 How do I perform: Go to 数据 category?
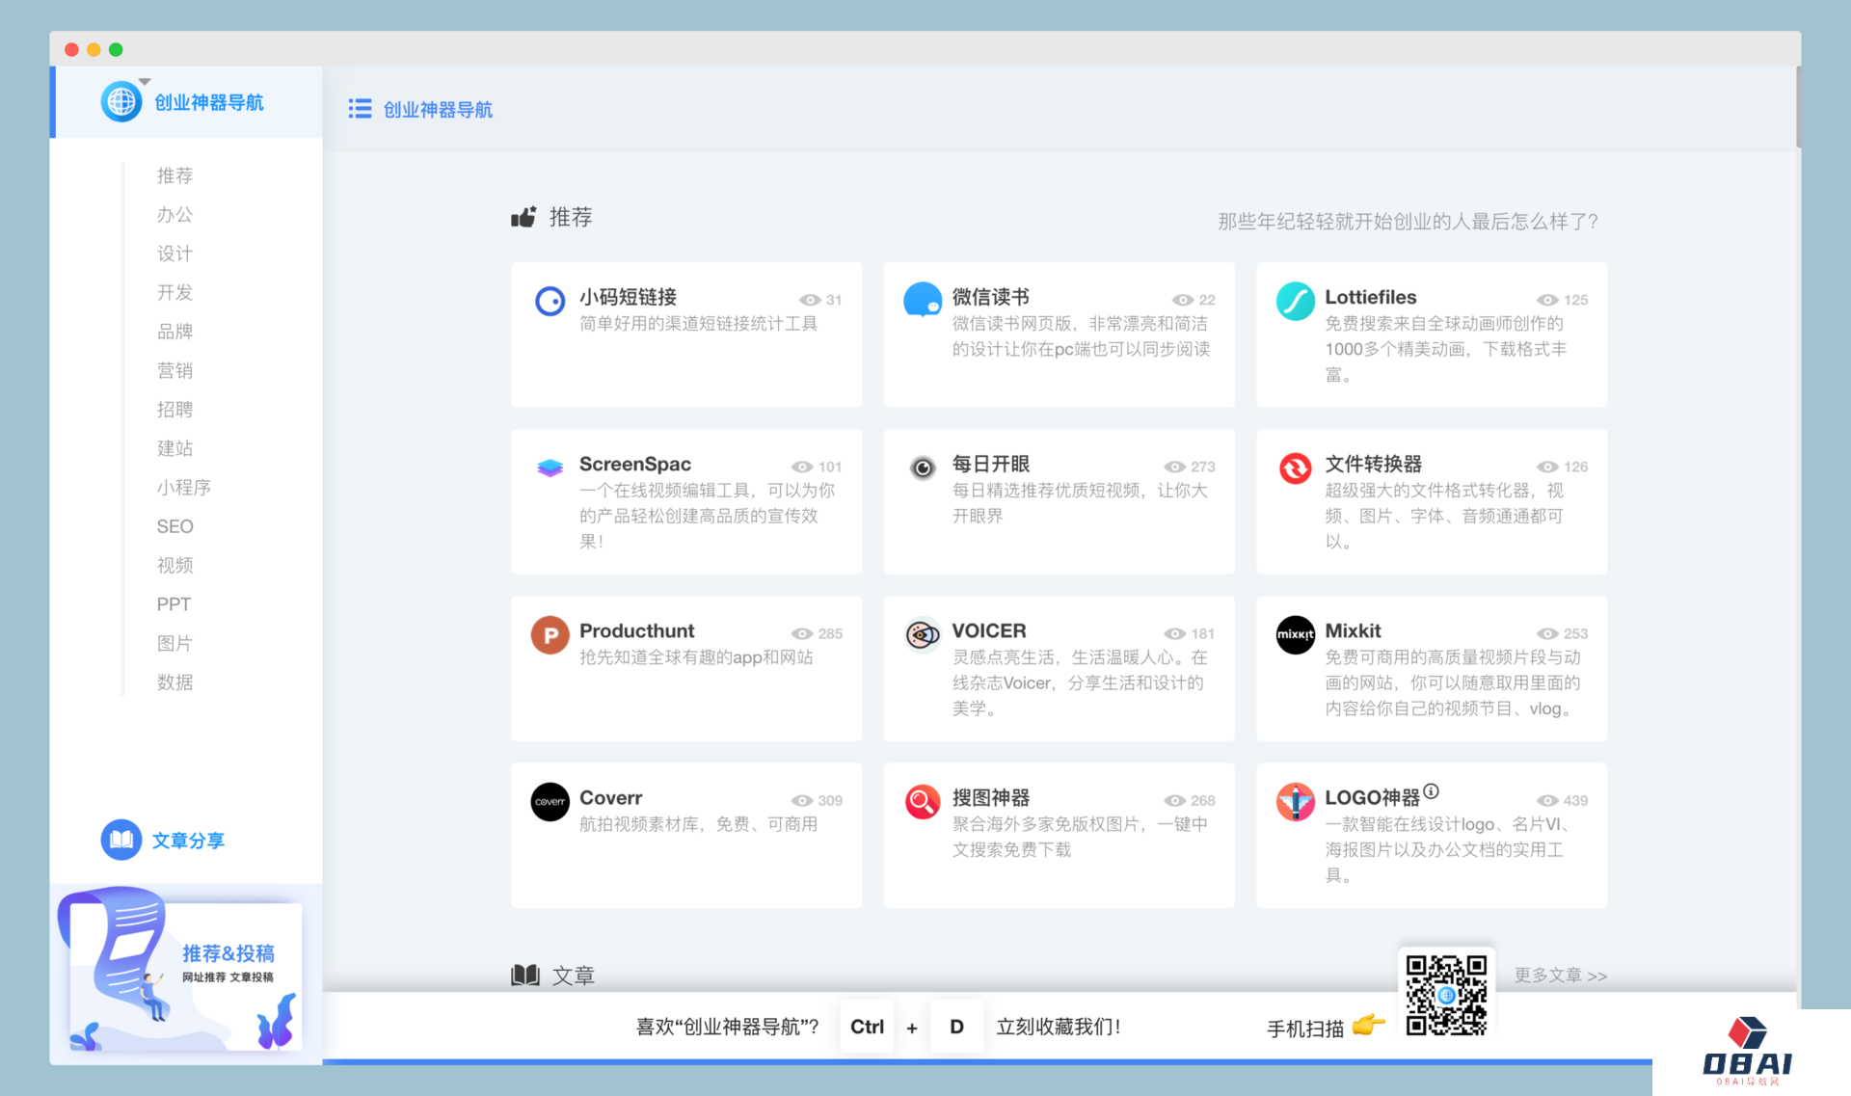pos(174,682)
